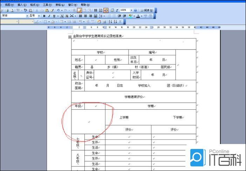Screen dimensions: 246x171
Task: Open the 视图 menu
Action: pyautogui.click(x=9, y=5)
